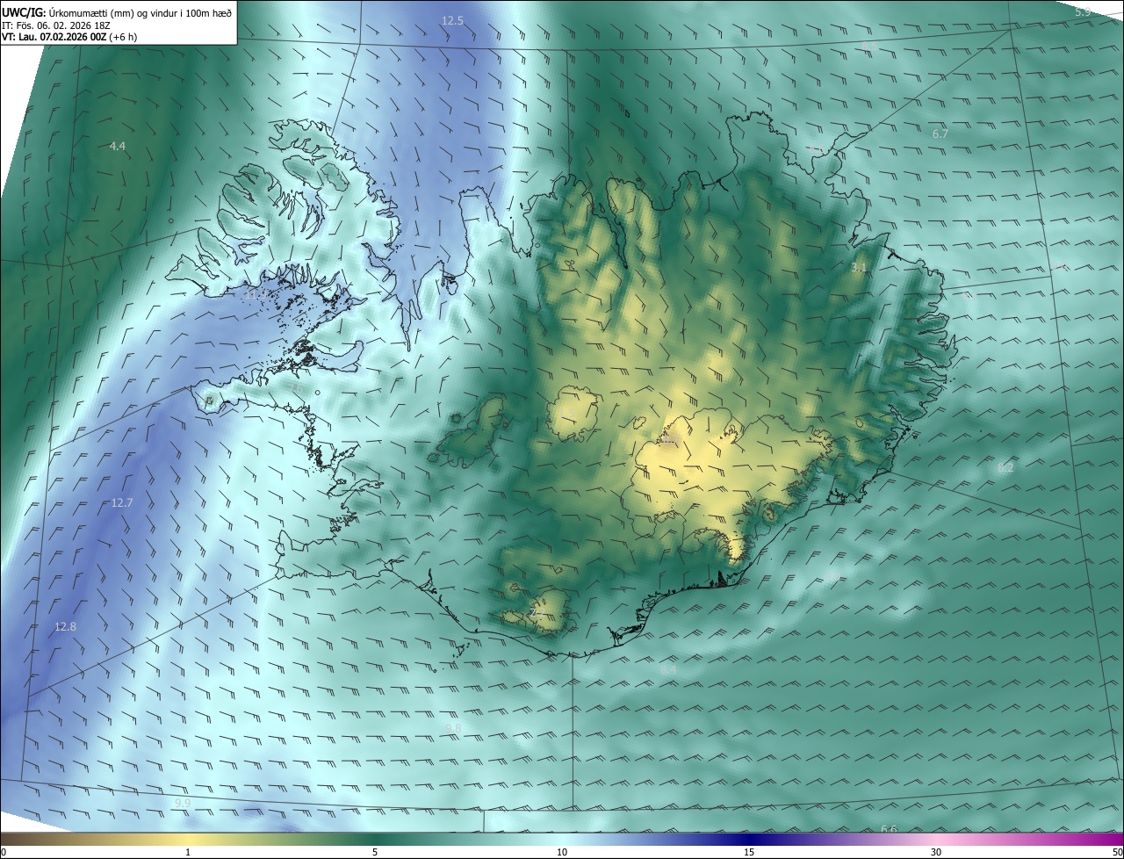Click the 4.4 value on the map
Screen dimensions: 1124x859
tap(118, 146)
